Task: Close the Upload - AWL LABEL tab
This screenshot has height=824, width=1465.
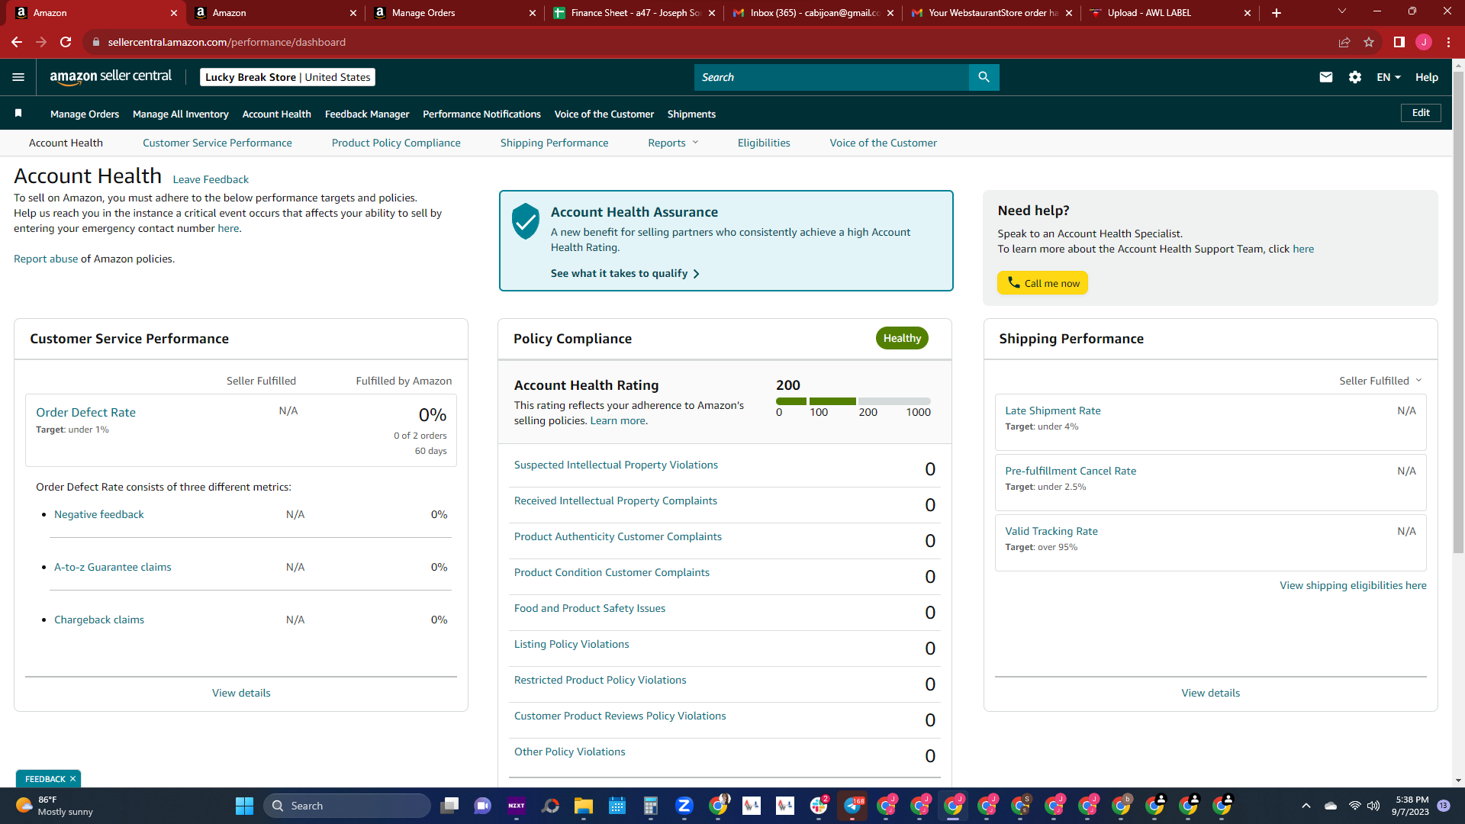Action: click(1248, 13)
